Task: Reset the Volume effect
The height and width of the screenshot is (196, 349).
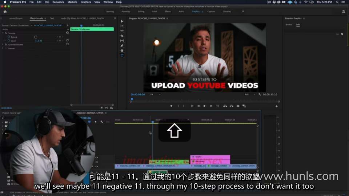Action: pyautogui.click(x=68, y=33)
